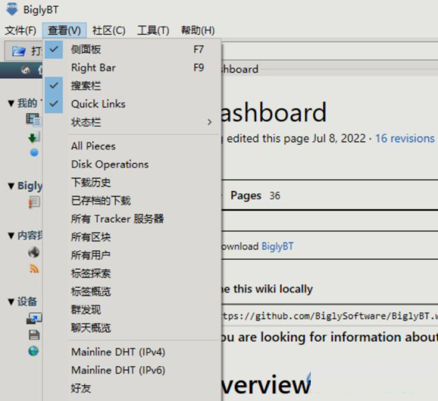Click the home icon in sidebar header
Screen dimensions: 438x401
[x=26, y=70]
